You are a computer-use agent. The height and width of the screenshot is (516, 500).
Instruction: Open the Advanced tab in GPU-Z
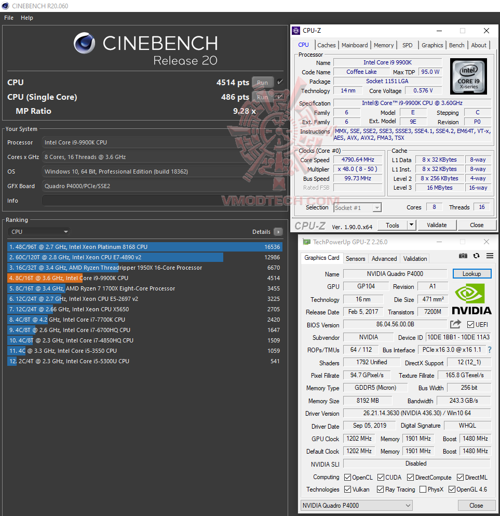tap(384, 259)
